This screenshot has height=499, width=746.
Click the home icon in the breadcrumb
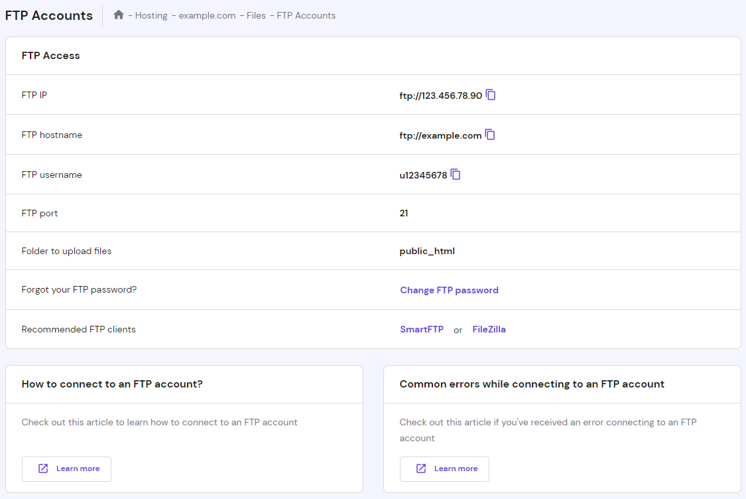(x=118, y=14)
